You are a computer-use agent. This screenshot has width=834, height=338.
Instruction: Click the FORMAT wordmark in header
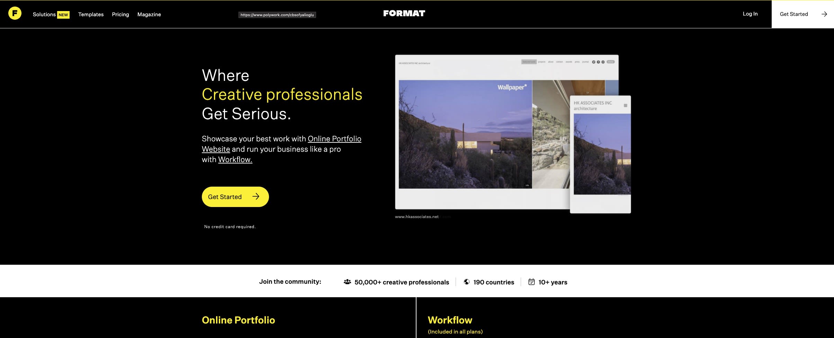[x=404, y=13]
